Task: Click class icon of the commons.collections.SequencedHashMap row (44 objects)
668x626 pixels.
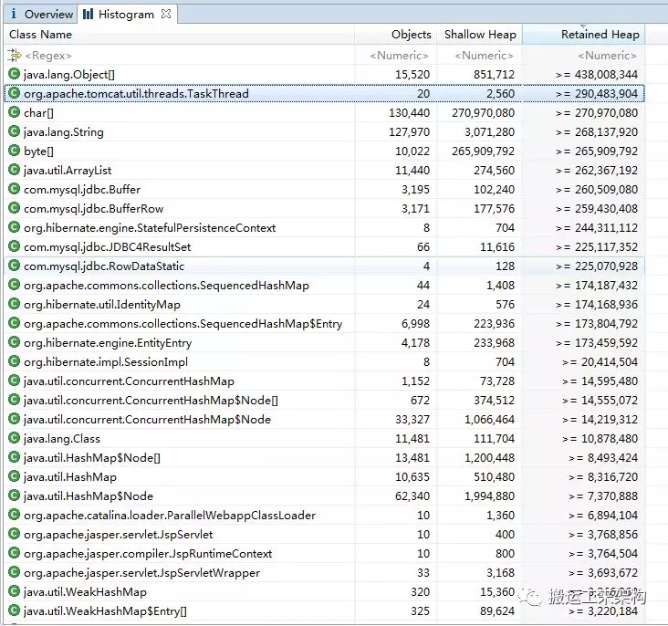Action: point(14,285)
